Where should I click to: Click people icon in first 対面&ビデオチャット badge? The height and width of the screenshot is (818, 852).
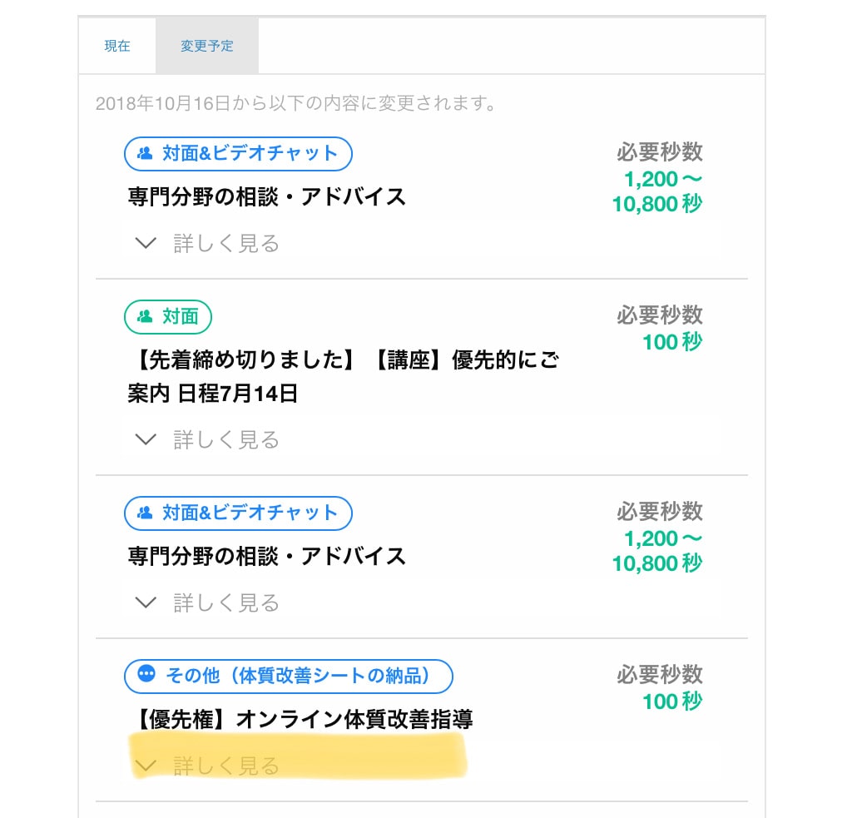[145, 153]
